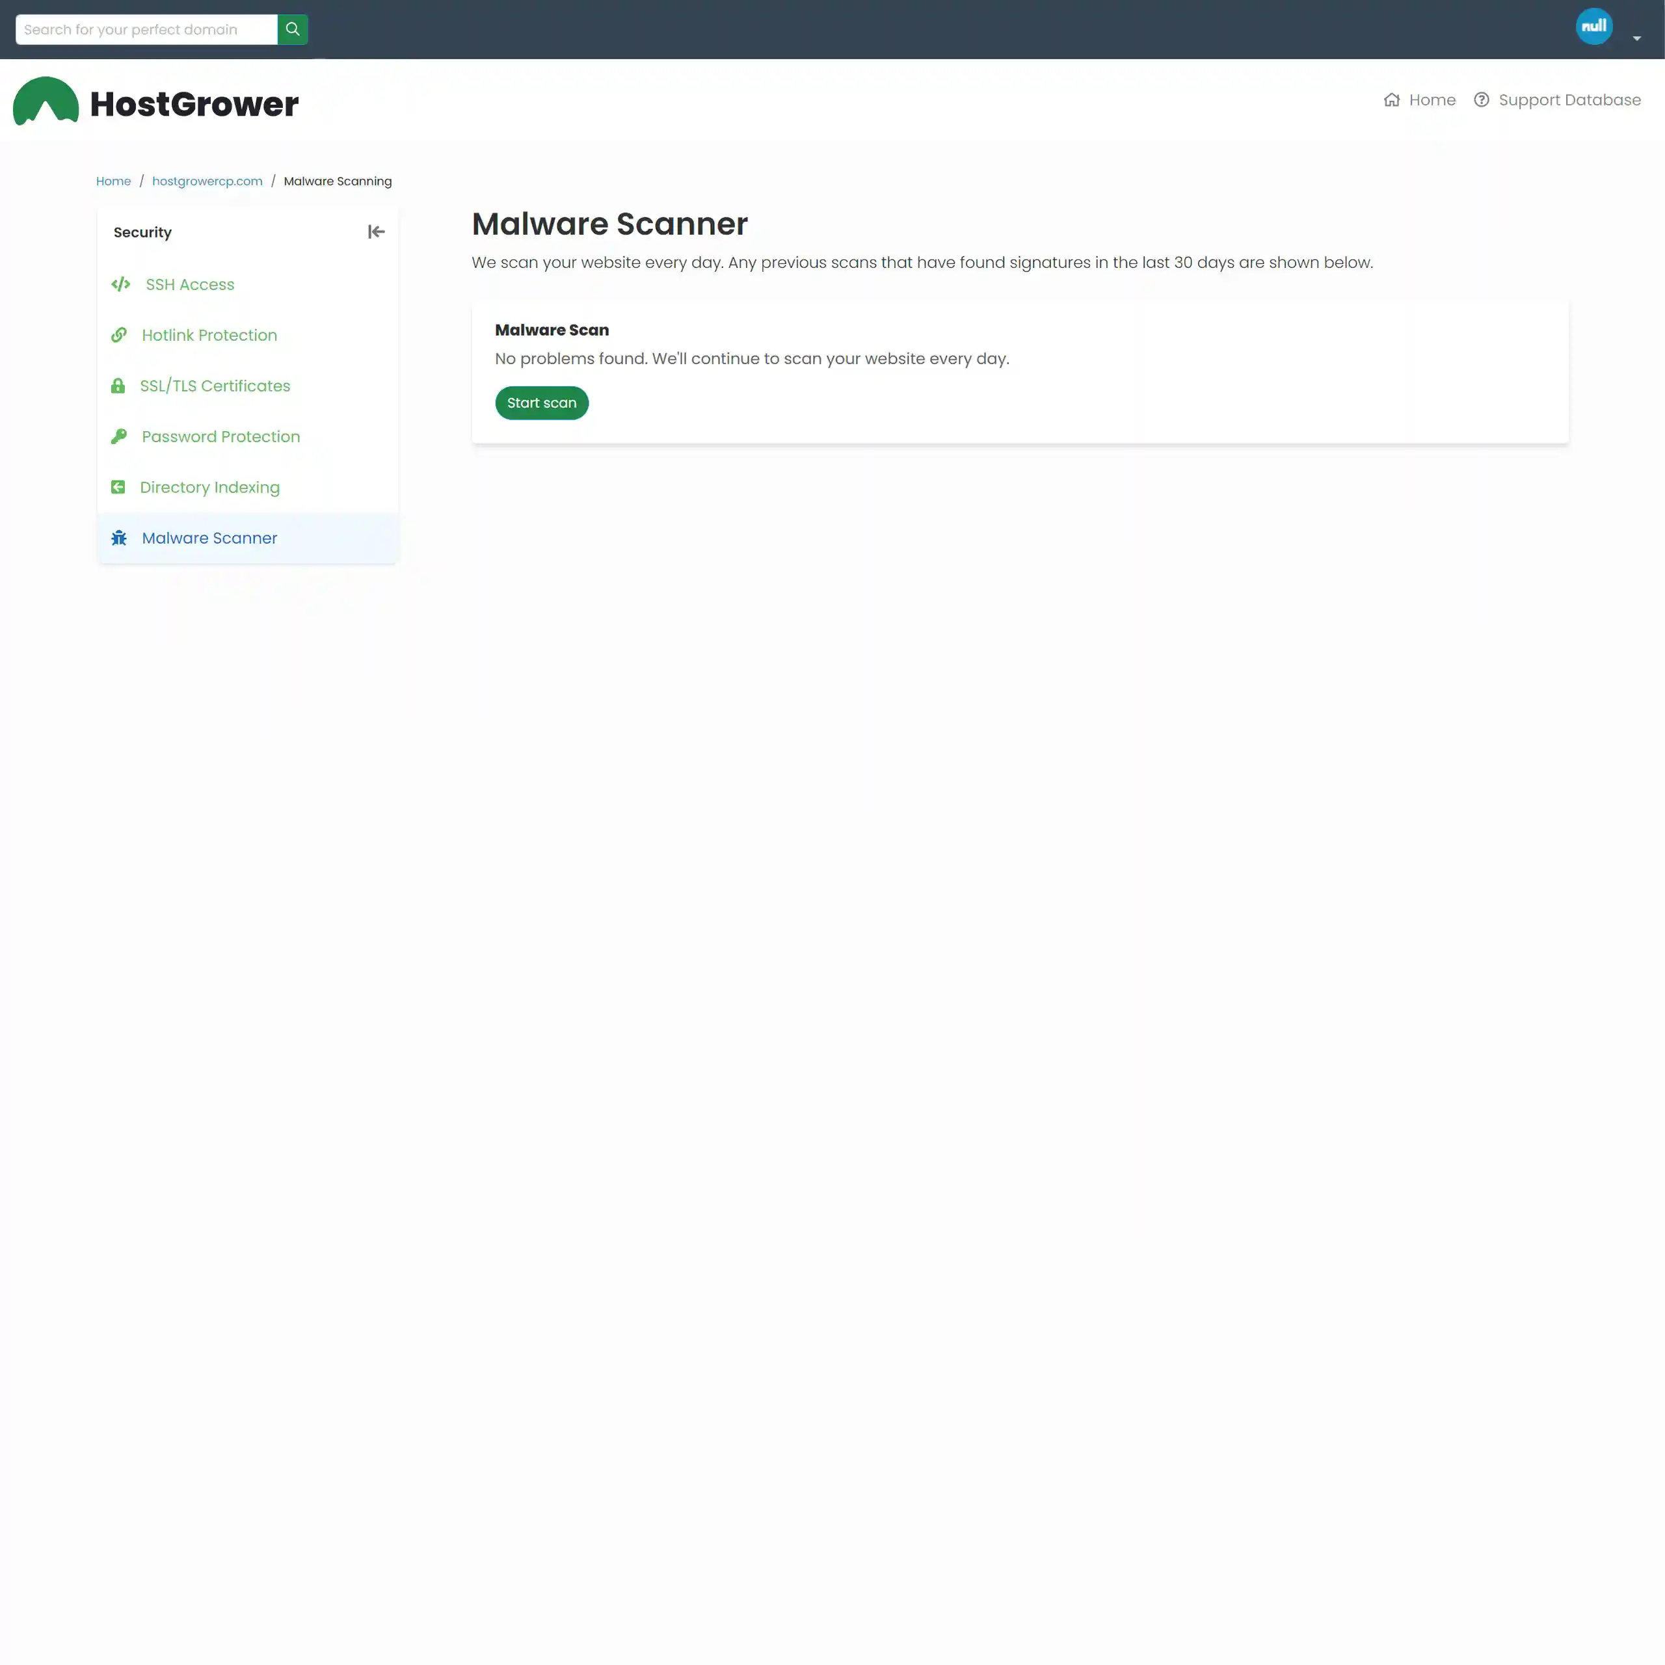Click the SSH Access code icon

(121, 284)
